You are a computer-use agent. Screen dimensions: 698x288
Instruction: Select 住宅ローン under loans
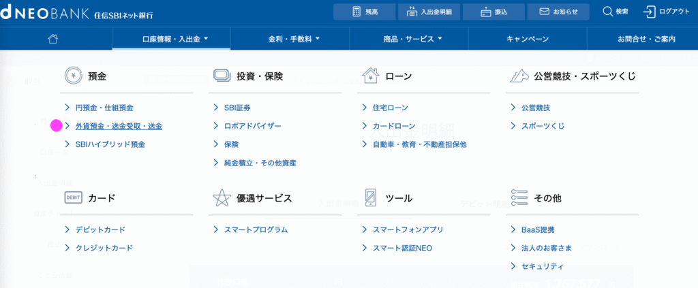[x=391, y=108]
